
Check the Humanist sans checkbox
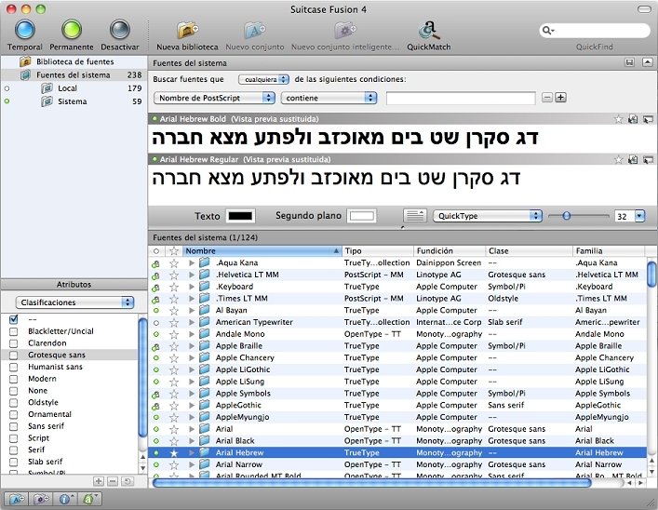coord(13,367)
